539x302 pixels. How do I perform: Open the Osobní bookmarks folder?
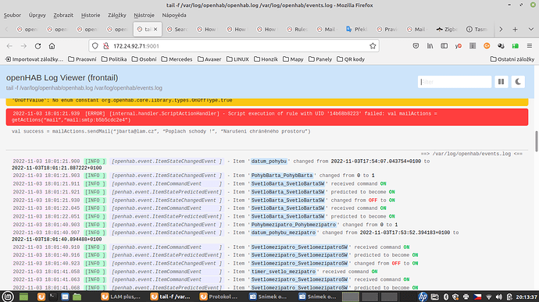point(144,59)
